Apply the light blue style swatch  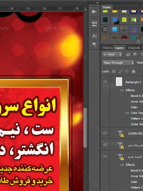tap(115, 29)
